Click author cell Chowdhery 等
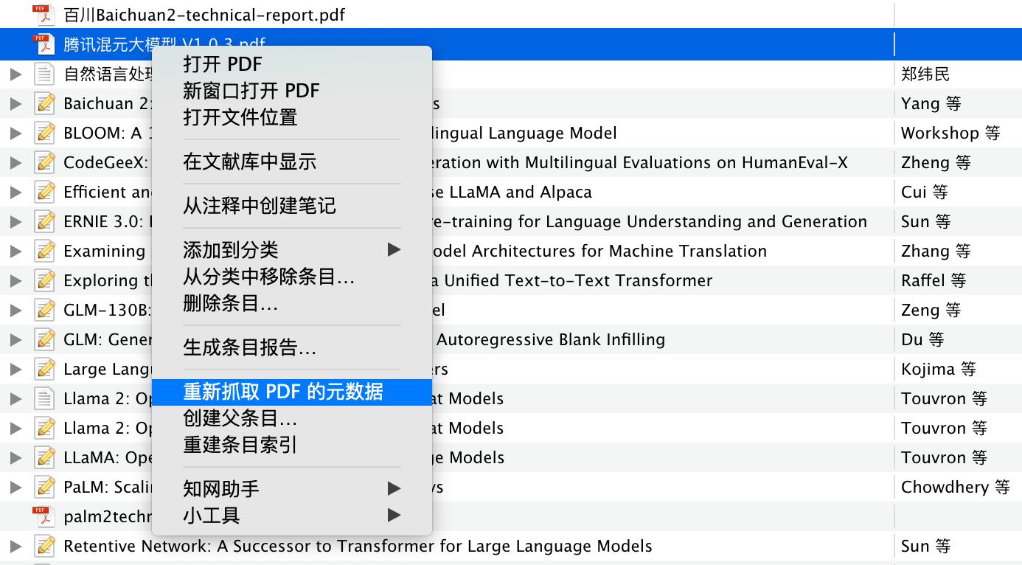Image resolution: width=1022 pixels, height=565 pixels. click(x=956, y=487)
